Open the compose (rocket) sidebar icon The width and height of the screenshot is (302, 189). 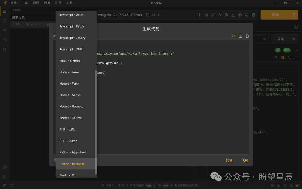point(5,11)
